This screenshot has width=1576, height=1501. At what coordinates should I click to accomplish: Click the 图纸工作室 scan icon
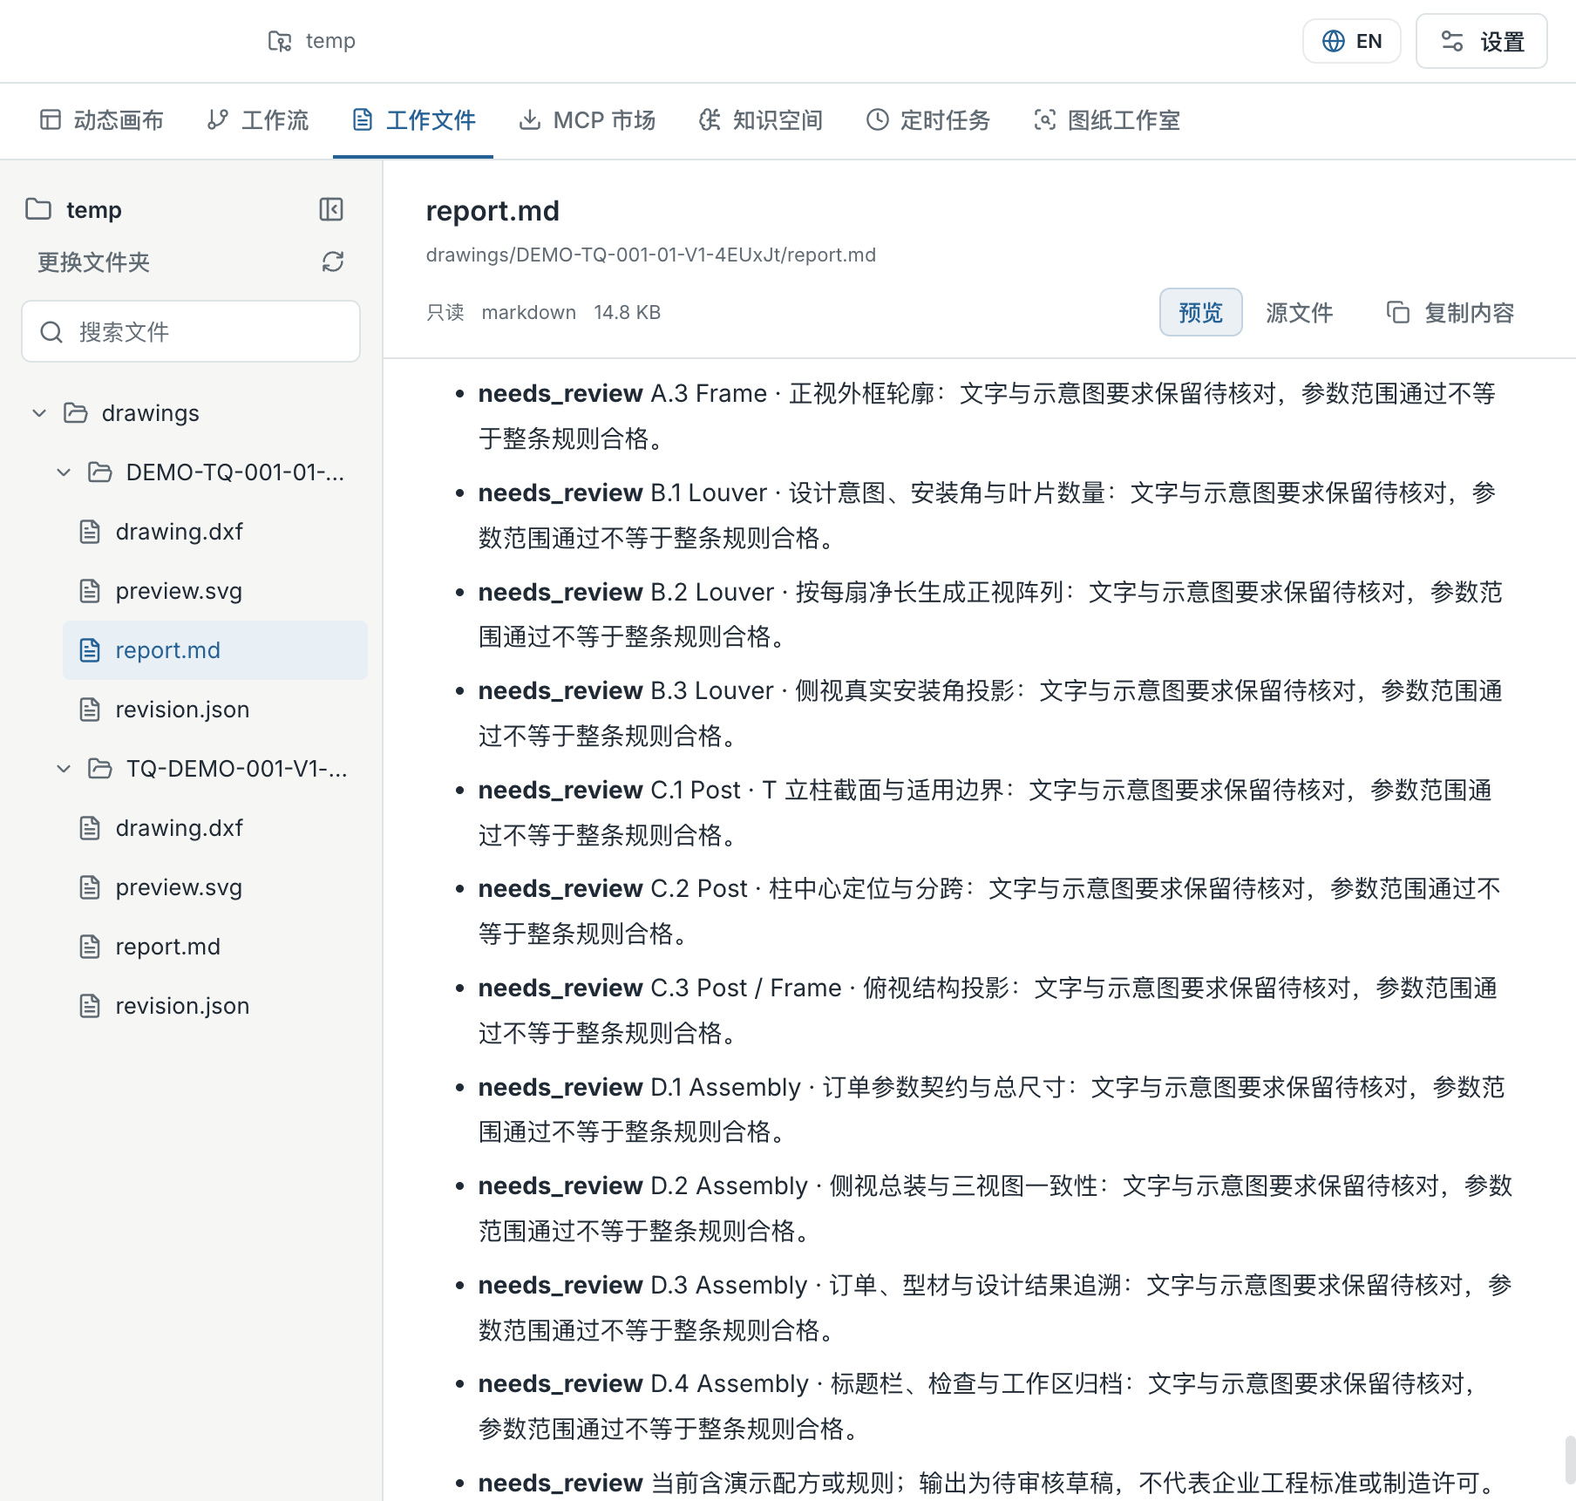coord(1044,119)
